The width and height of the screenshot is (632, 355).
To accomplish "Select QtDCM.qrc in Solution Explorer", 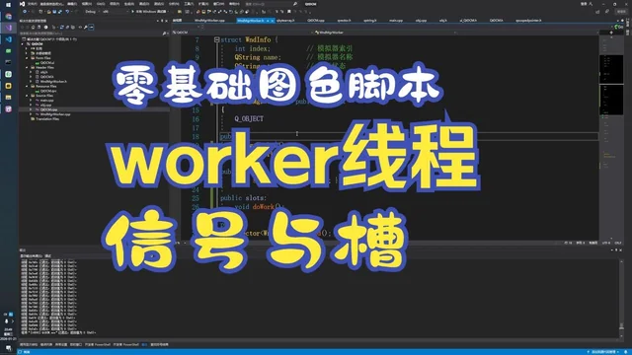I will [48, 91].
